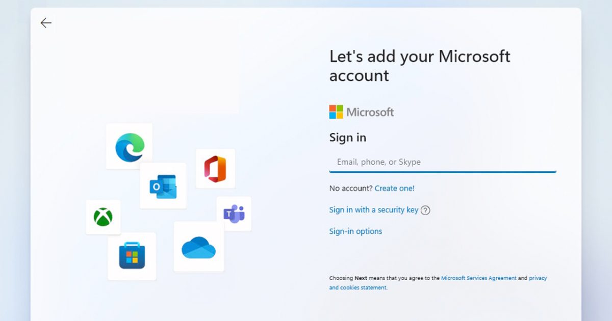Click the "Let's add your Microsoft account" heading
The image size is (612, 321).
(419, 66)
